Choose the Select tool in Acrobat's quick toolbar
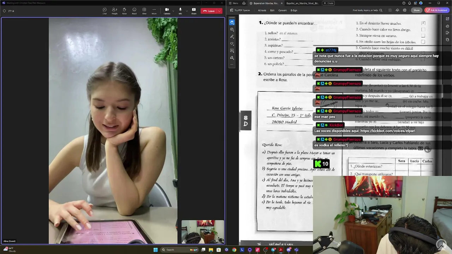Viewport: 452px width, 254px height. click(232, 22)
